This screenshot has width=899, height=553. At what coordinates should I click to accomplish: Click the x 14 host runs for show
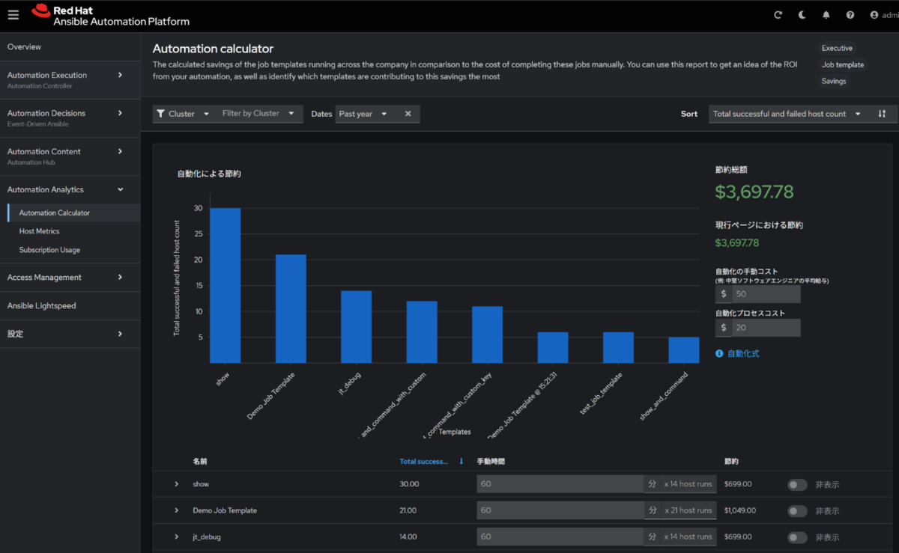[x=688, y=484]
